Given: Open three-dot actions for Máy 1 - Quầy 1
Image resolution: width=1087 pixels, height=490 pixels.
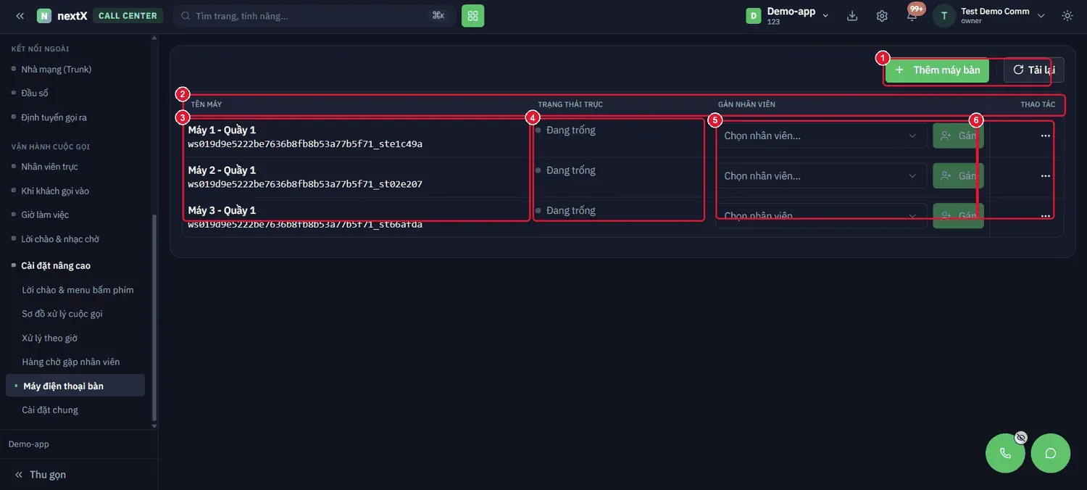Looking at the screenshot, I should coord(1045,136).
